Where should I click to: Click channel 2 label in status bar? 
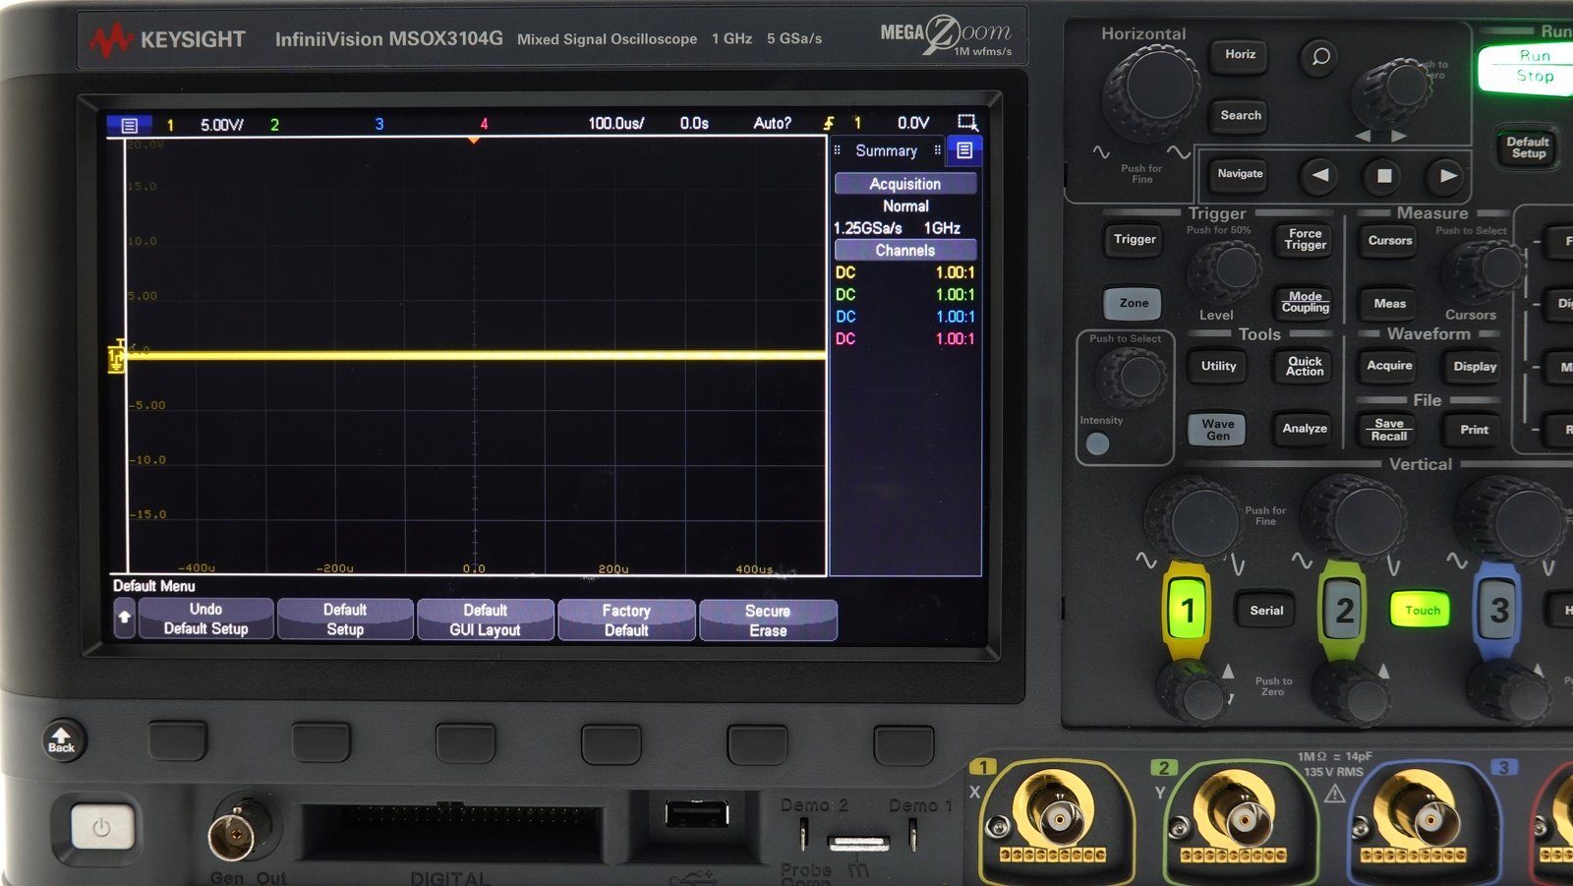click(274, 125)
